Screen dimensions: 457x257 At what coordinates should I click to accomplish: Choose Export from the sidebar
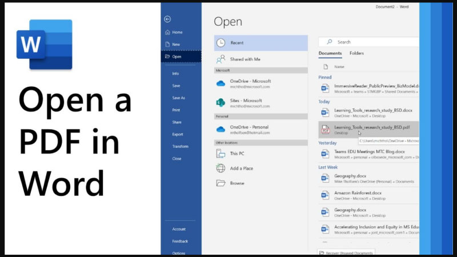(178, 134)
